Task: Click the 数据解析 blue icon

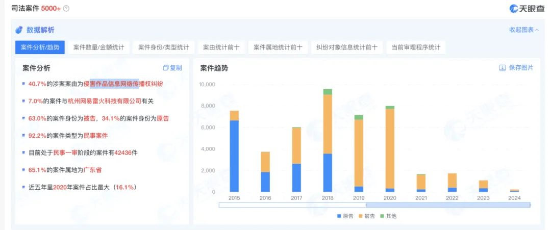Action: [x=19, y=30]
